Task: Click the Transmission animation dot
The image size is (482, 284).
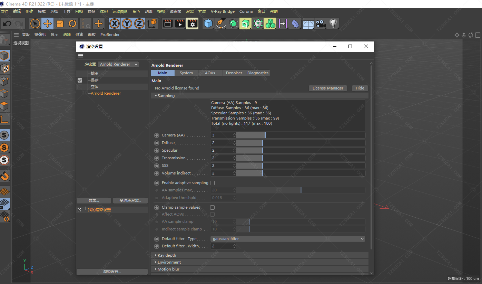Action: (x=157, y=158)
